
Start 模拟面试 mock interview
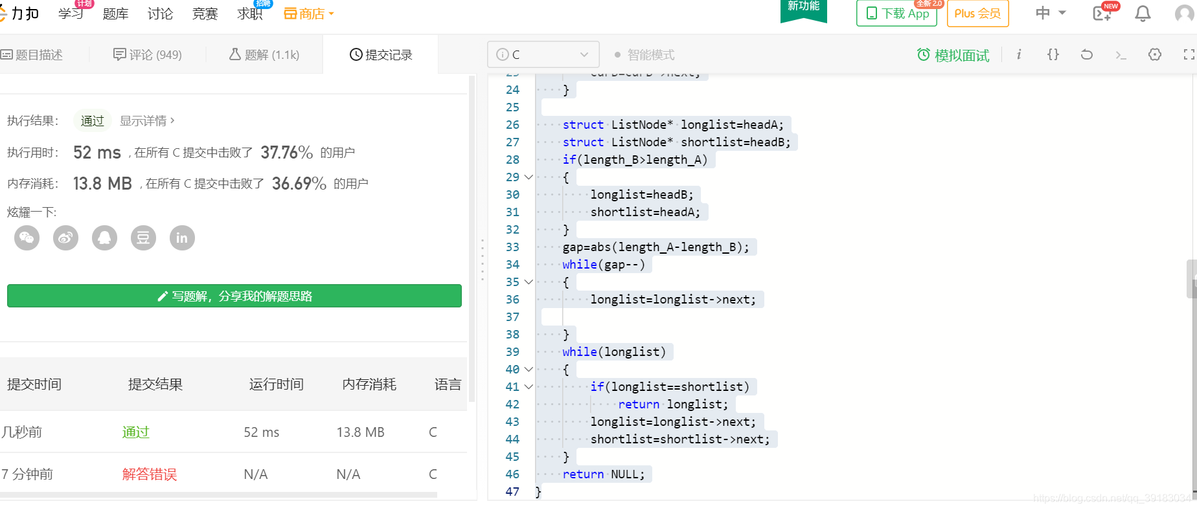[x=953, y=55]
